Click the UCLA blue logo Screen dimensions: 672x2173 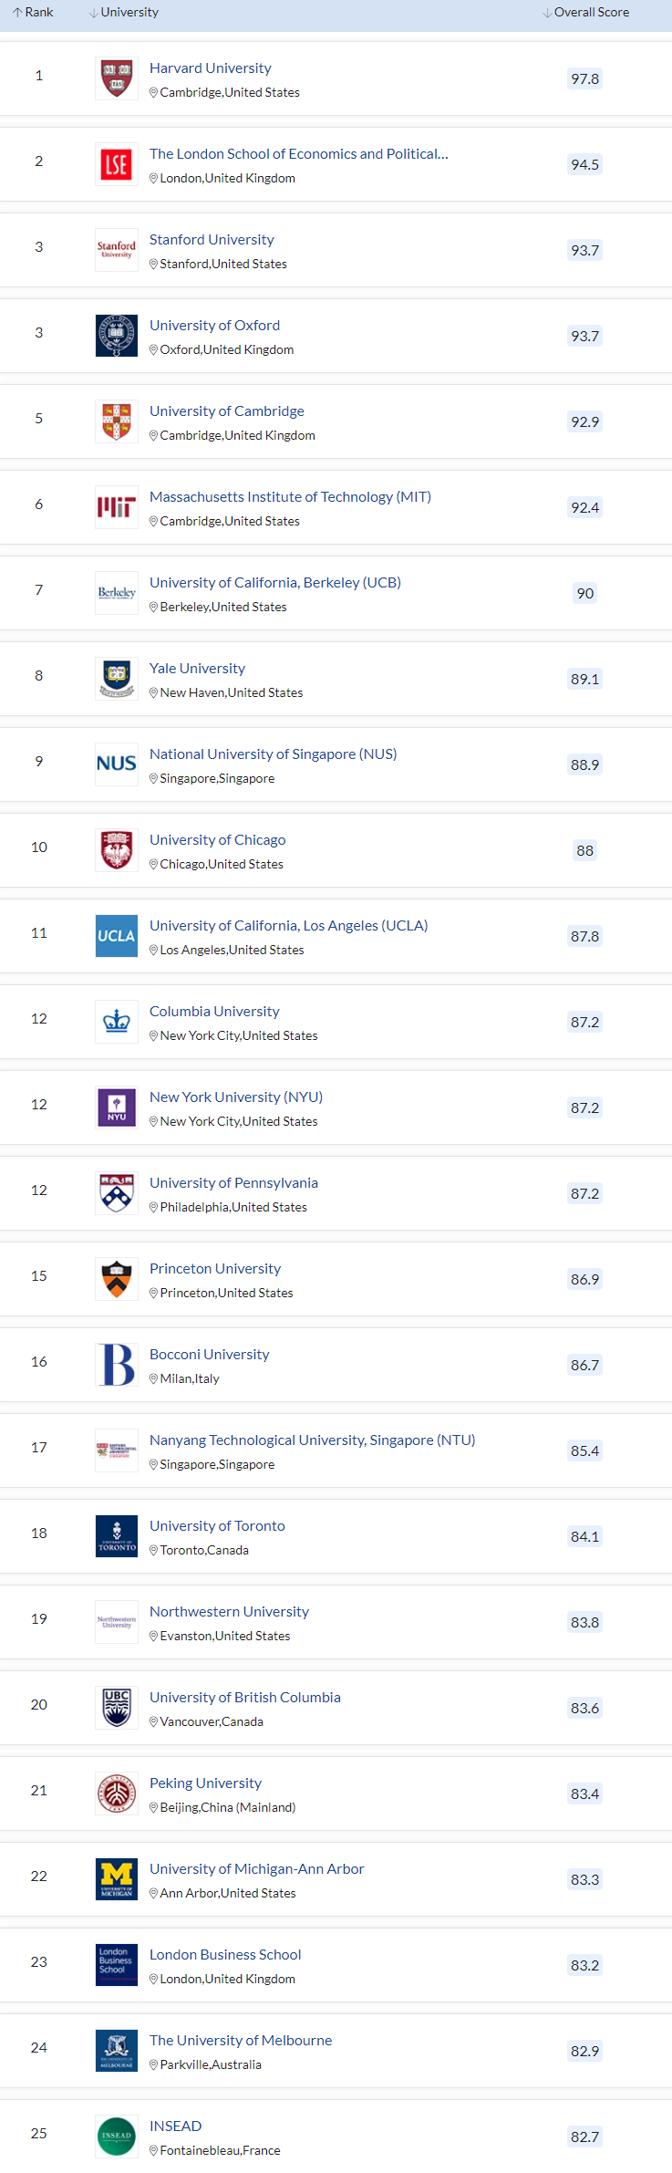click(x=117, y=936)
